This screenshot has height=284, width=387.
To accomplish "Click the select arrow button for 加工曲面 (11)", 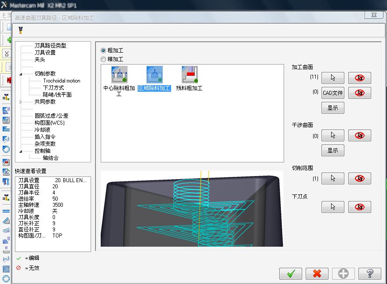I will tap(333, 78).
